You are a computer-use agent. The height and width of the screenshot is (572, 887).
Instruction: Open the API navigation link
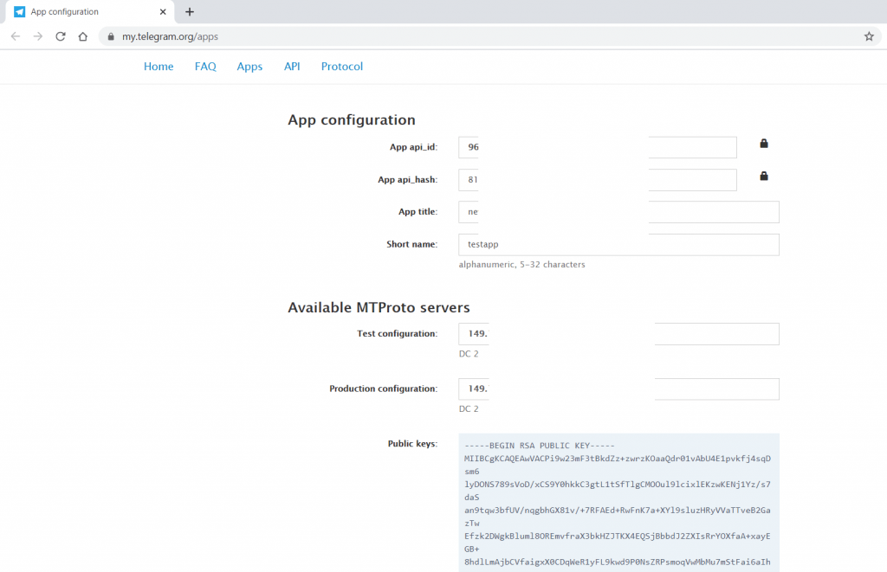[292, 66]
